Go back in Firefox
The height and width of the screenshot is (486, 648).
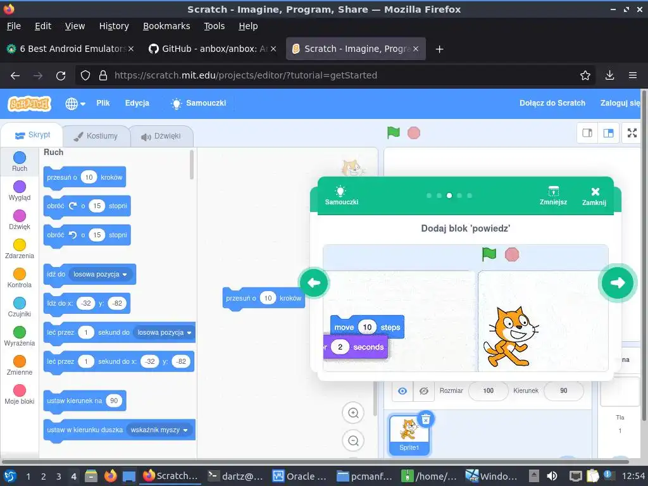(15, 75)
